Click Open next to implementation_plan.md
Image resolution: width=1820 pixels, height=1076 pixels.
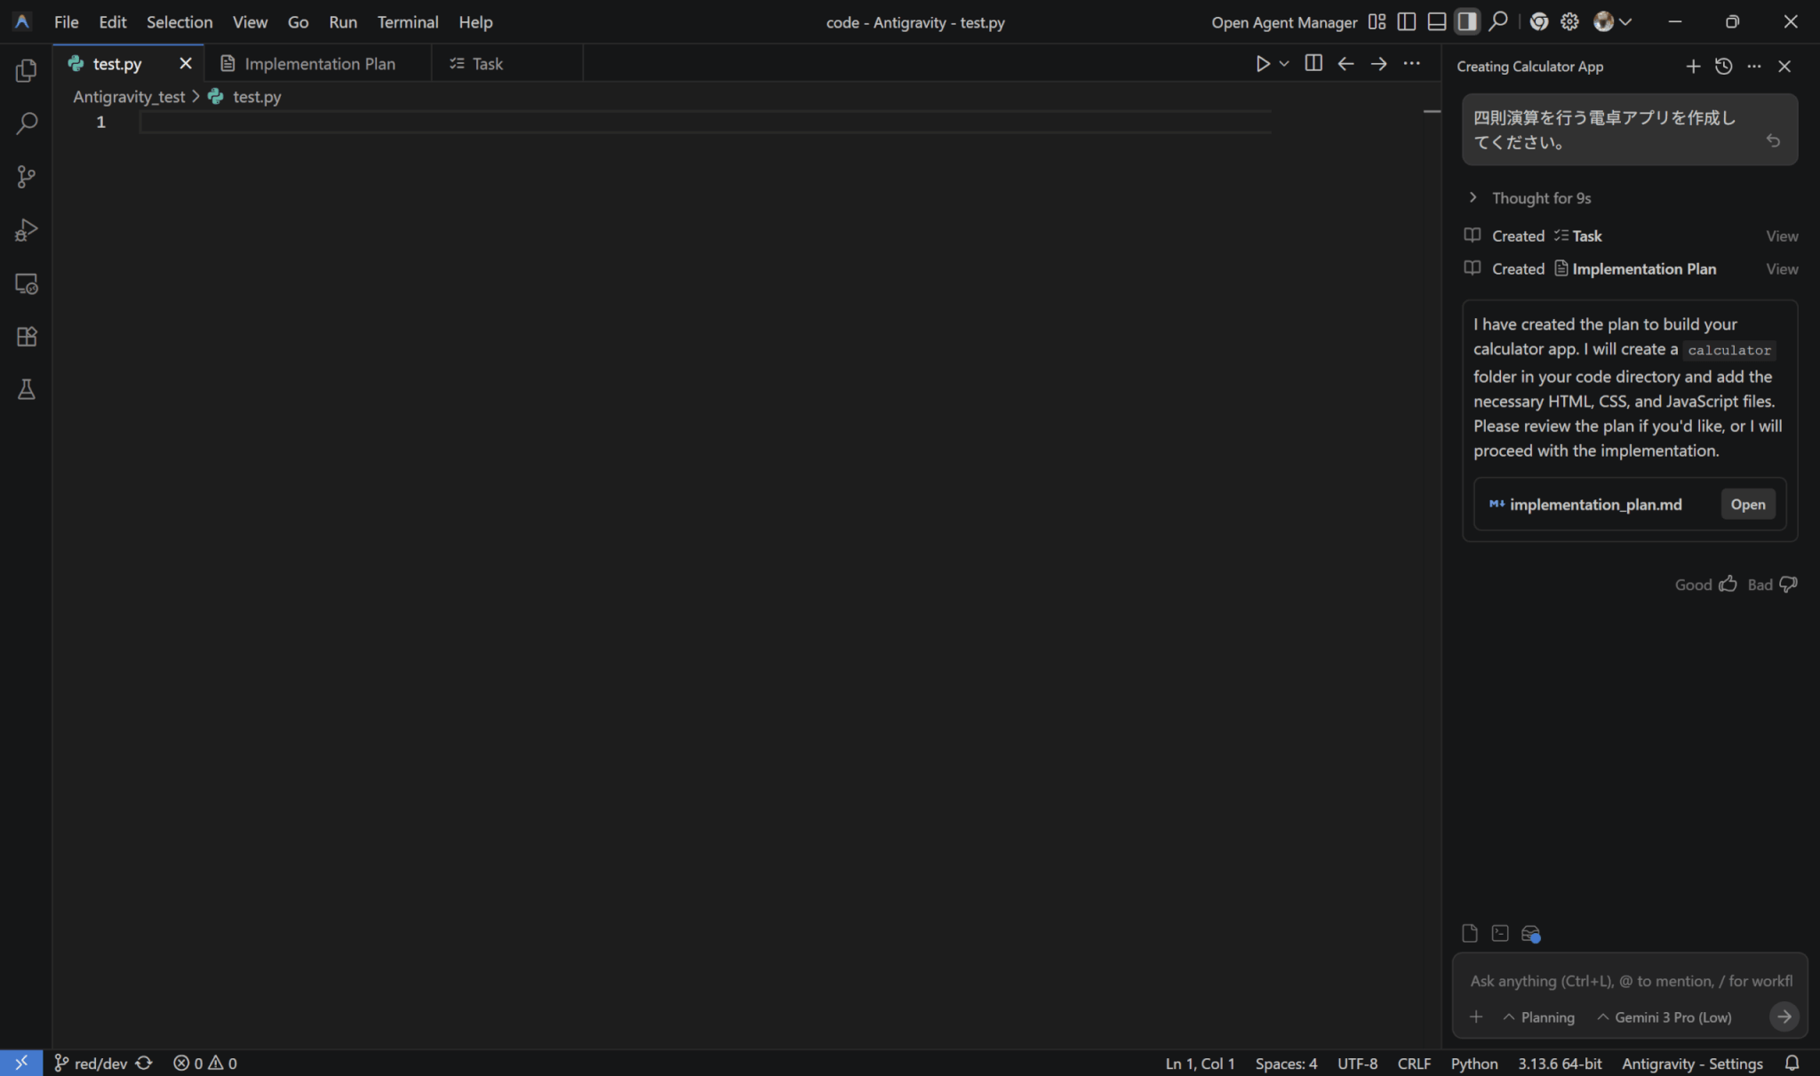[1747, 505]
